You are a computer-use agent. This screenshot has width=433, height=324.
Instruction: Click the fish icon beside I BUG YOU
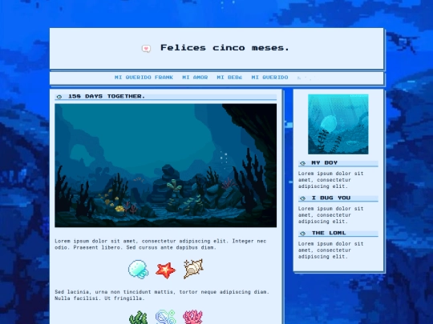pos(302,198)
